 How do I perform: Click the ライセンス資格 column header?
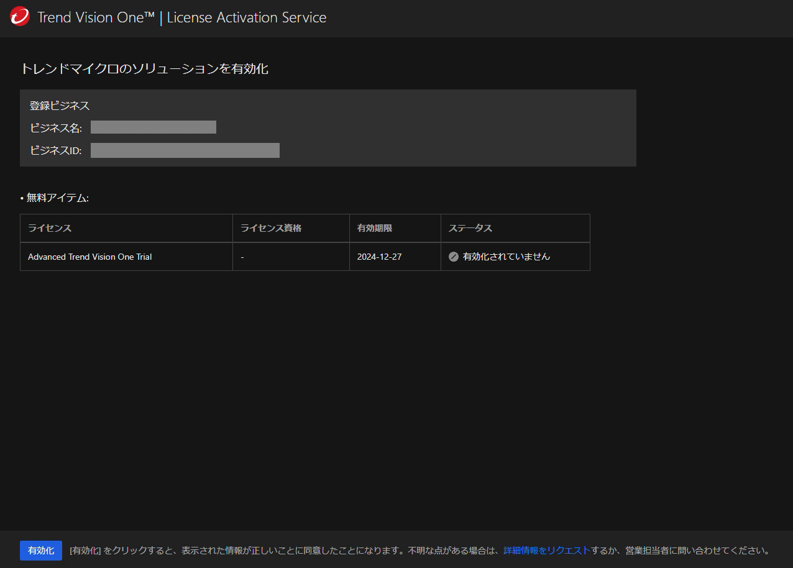(x=271, y=228)
